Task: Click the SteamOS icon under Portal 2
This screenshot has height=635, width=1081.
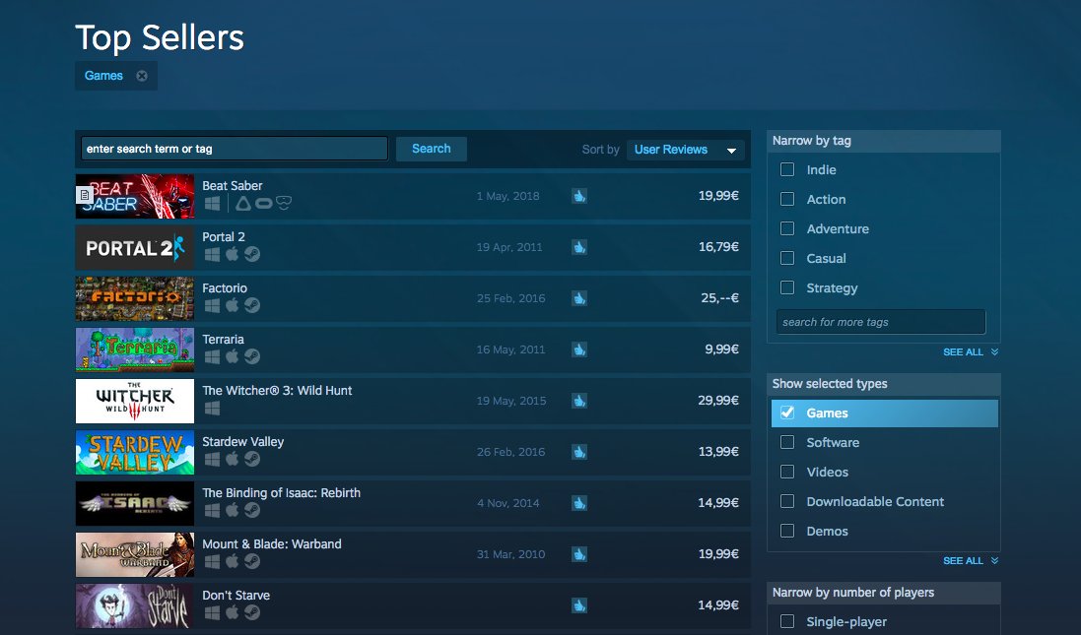Action: 252,254
